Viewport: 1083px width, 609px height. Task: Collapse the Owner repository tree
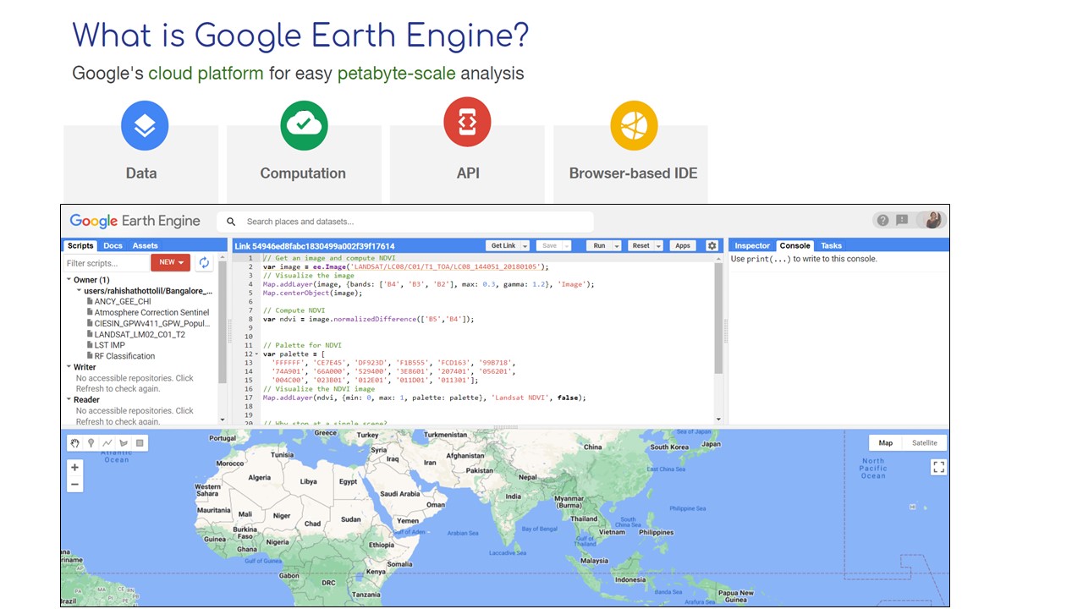coord(69,280)
